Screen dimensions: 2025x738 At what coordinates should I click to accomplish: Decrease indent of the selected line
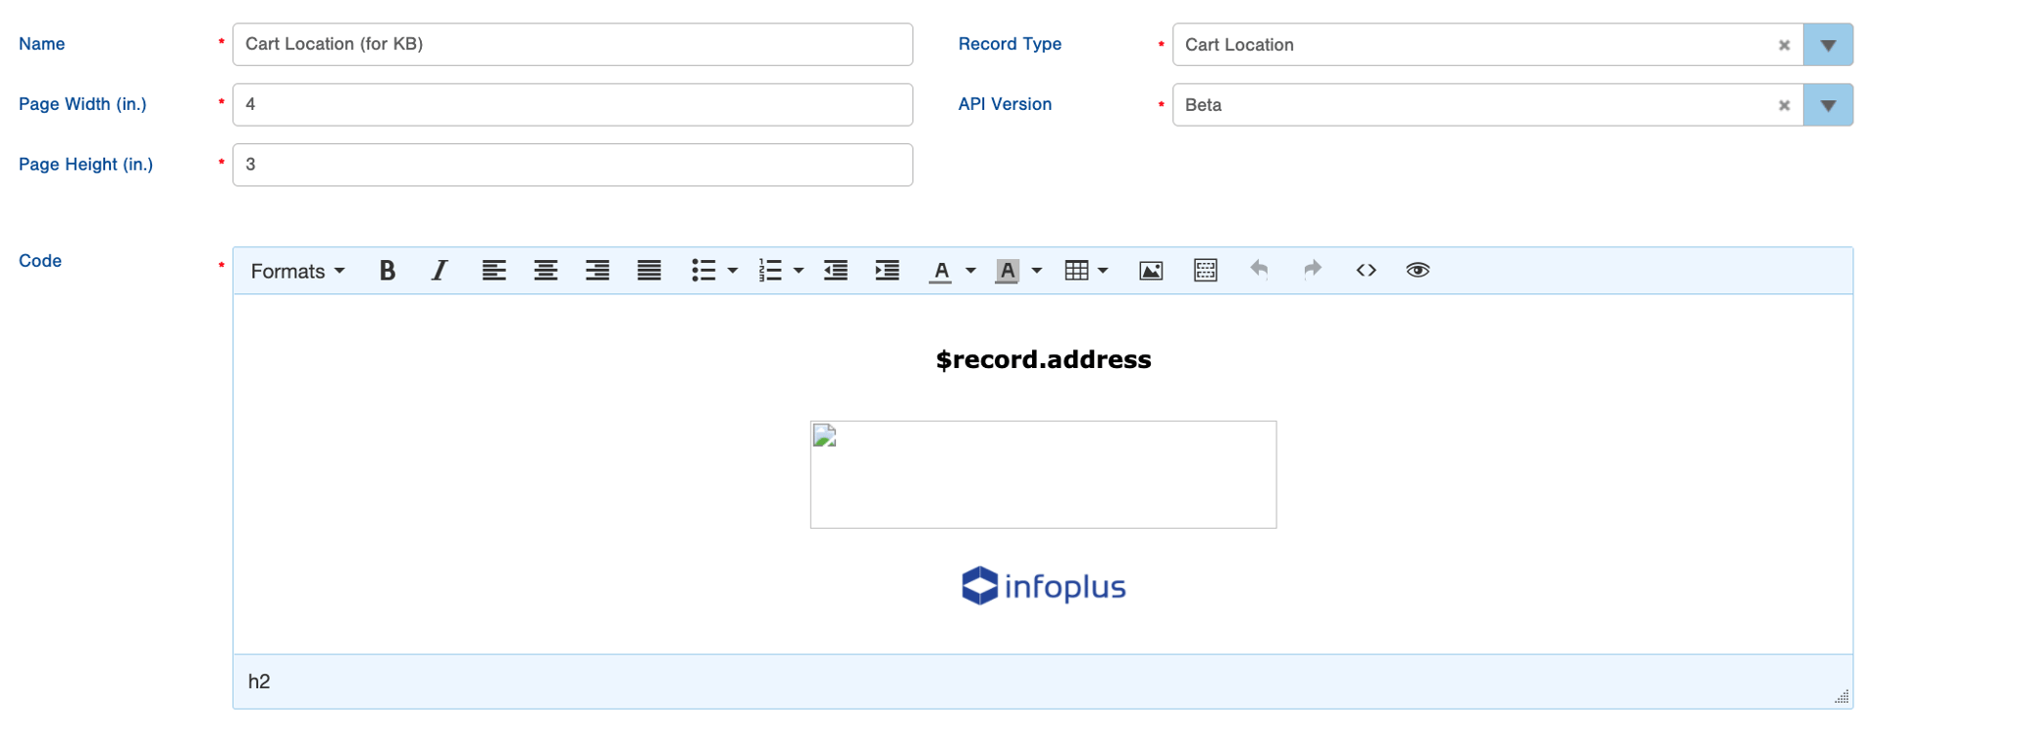point(836,271)
